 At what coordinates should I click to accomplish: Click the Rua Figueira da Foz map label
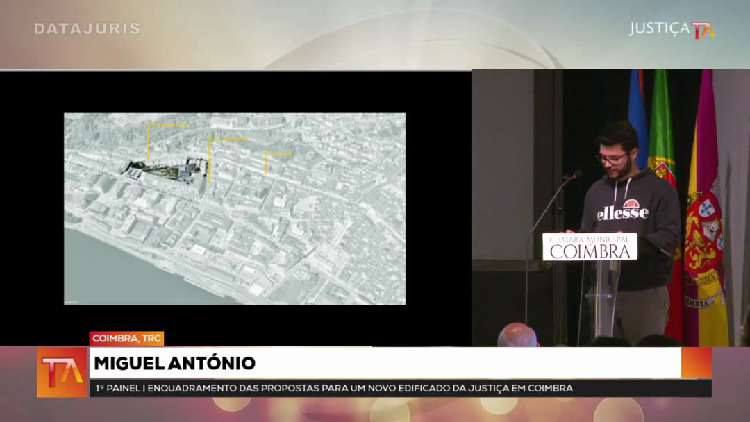pyautogui.click(x=169, y=125)
